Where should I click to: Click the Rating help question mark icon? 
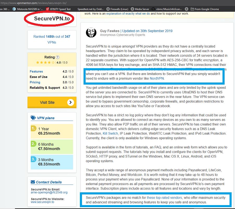pyautogui.click(x=58, y=57)
